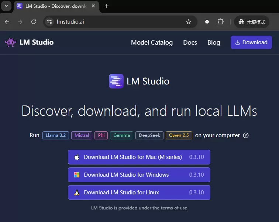Image resolution: width=279 pixels, height=222 pixels.
Task: Go to the Blog page
Action: pyautogui.click(x=214, y=42)
